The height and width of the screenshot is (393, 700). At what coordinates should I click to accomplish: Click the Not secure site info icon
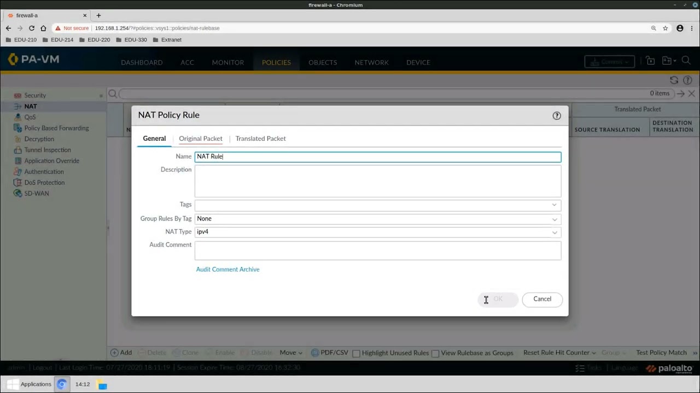[72, 28]
